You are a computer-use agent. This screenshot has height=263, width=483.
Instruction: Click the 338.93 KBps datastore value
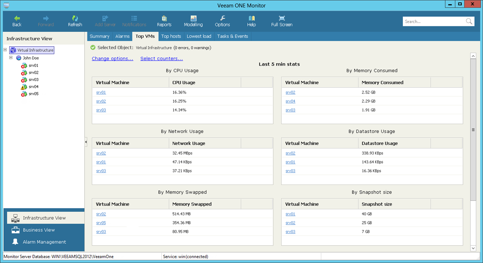(372, 153)
